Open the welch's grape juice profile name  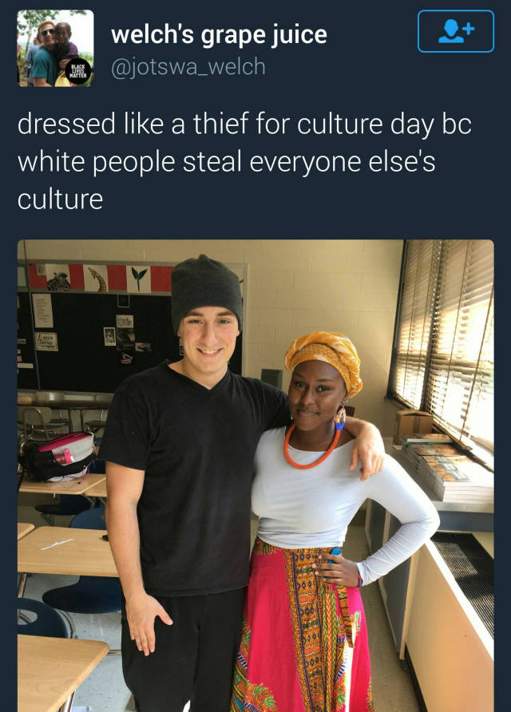[x=219, y=35]
